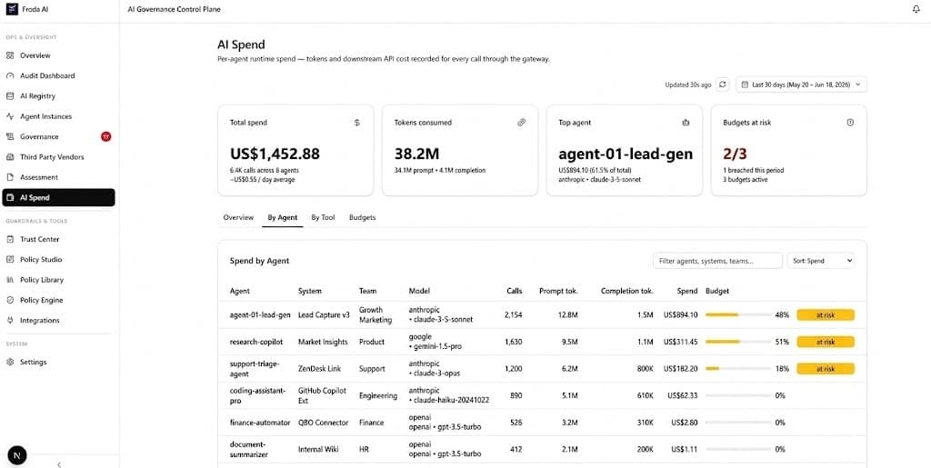931x468 pixels.
Task: Click the Third Party Vendors icon
Action: click(9, 157)
